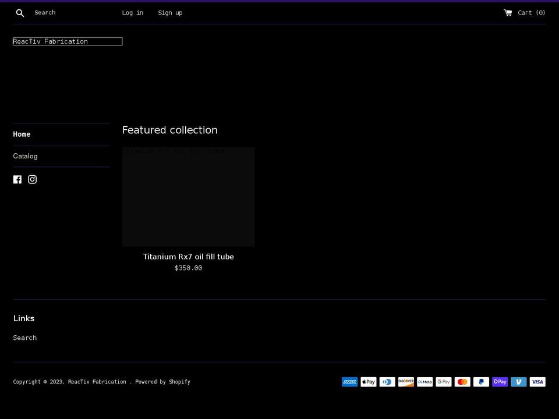Open Facebook social icon in the sidebar
This screenshot has height=419, width=559.
[x=17, y=179]
